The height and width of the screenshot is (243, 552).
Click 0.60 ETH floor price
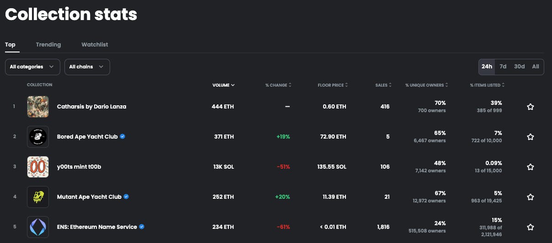pyautogui.click(x=334, y=107)
